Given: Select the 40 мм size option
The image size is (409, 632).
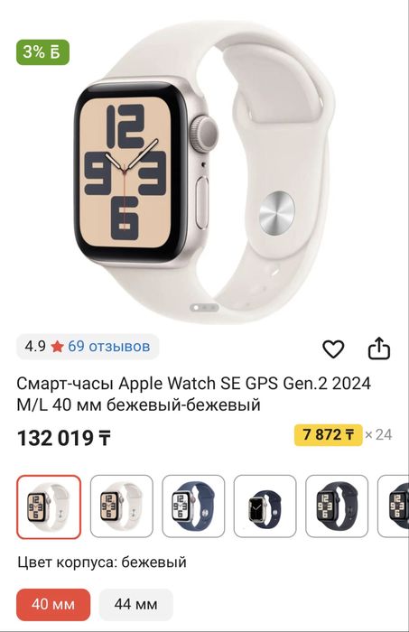Looking at the screenshot, I should pos(53,604).
